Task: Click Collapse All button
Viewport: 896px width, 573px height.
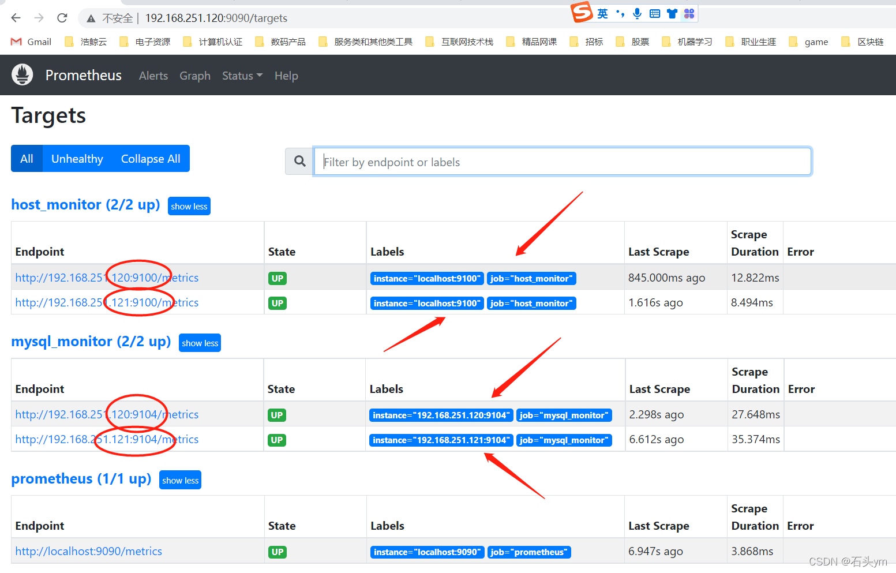Action: click(x=151, y=158)
